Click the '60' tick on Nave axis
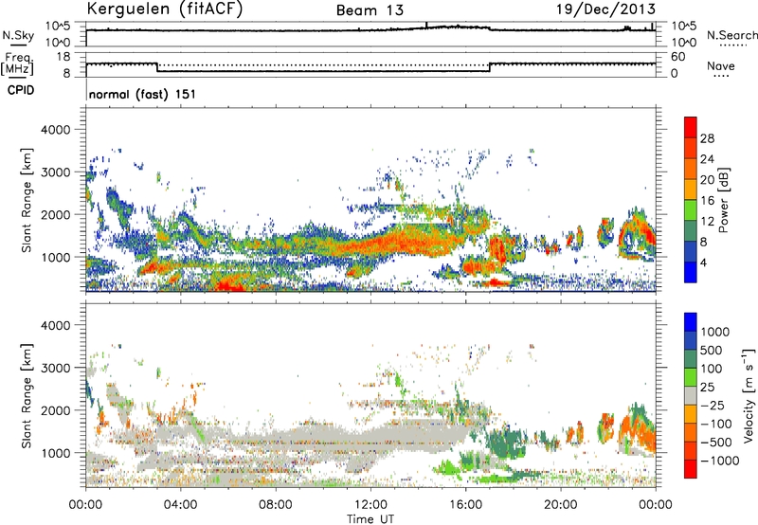The width and height of the screenshot is (758, 525). point(677,57)
